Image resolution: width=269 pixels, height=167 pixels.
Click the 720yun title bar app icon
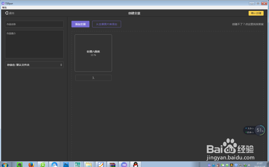[3, 3]
